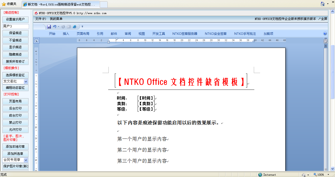Open 我的菜单 menu
This screenshot has width=335, height=177.
click(x=56, y=19)
